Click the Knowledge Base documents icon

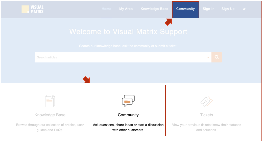click(50, 101)
